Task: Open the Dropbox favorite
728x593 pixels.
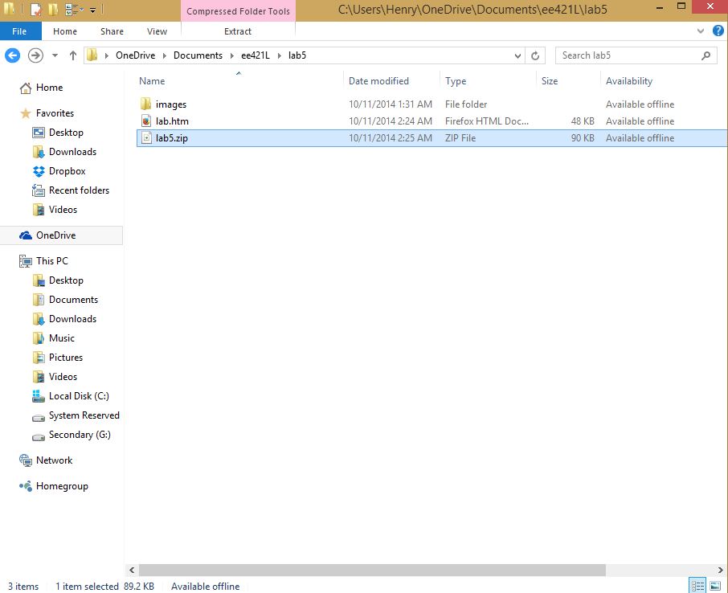Action: coord(67,171)
